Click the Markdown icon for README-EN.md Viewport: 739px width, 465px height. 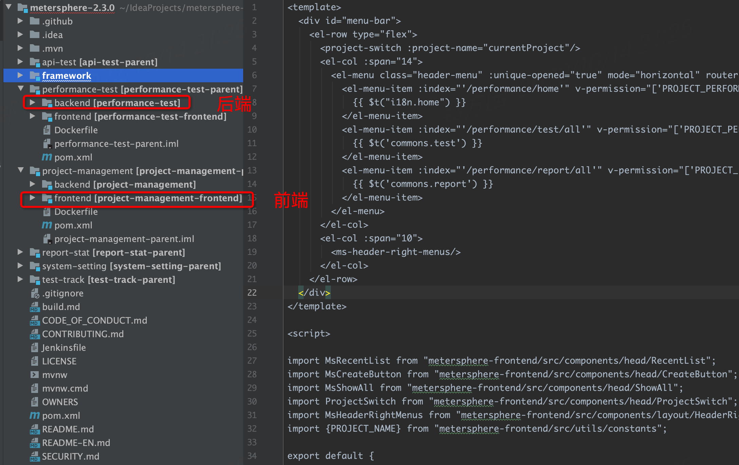(x=34, y=443)
